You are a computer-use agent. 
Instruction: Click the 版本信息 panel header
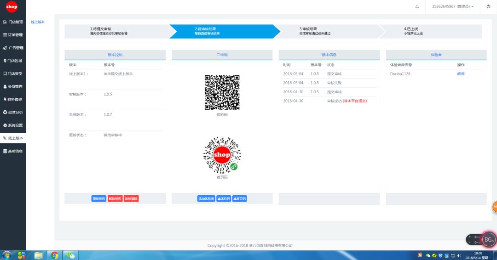(329, 55)
